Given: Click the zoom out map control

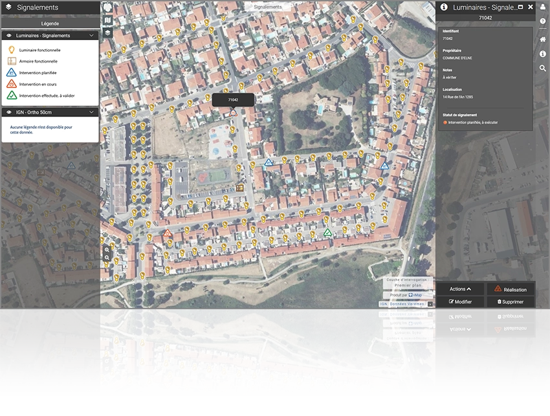Looking at the screenshot, I should [x=107, y=257].
